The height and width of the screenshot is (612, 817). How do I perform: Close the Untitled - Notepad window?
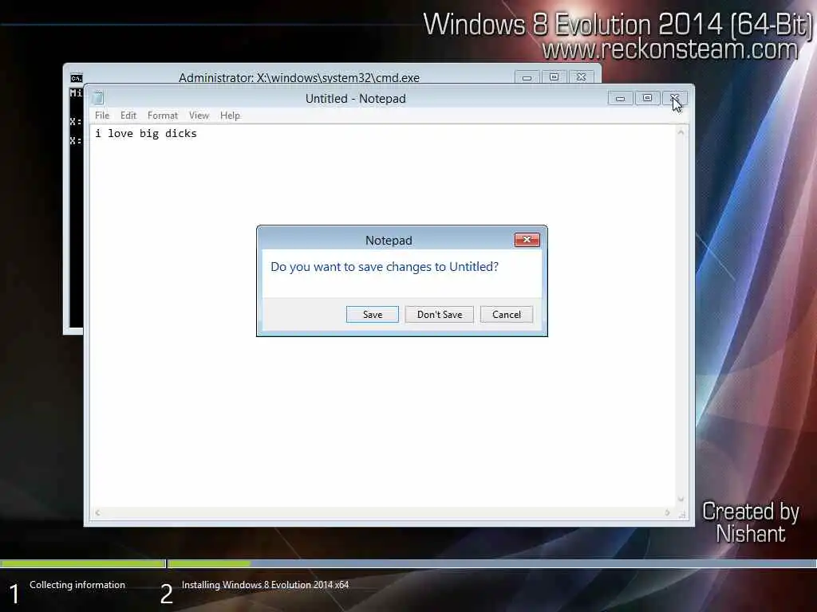[675, 98]
